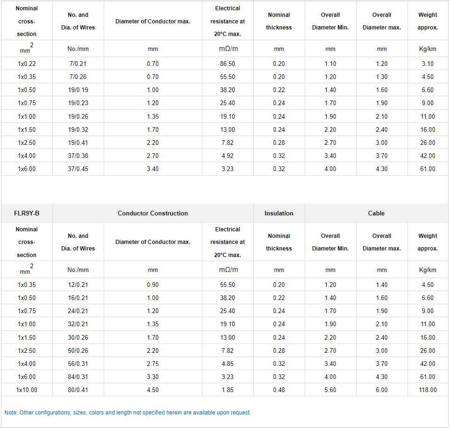Select the 80/0.41 wires cell
Viewport: 450px width, 429px height.
[x=78, y=390]
